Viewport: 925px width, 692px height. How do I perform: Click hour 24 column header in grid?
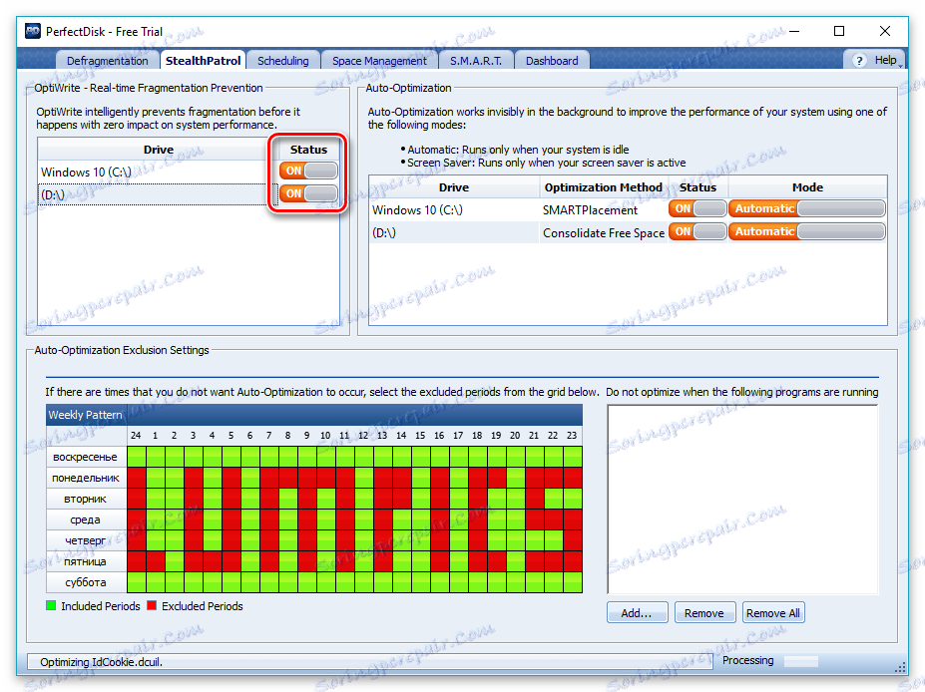tap(137, 436)
